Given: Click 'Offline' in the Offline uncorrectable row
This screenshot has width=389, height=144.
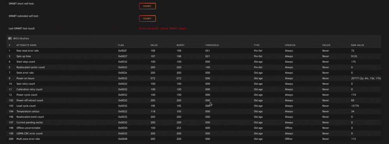Looking at the screenshot, I should click(x=289, y=128).
